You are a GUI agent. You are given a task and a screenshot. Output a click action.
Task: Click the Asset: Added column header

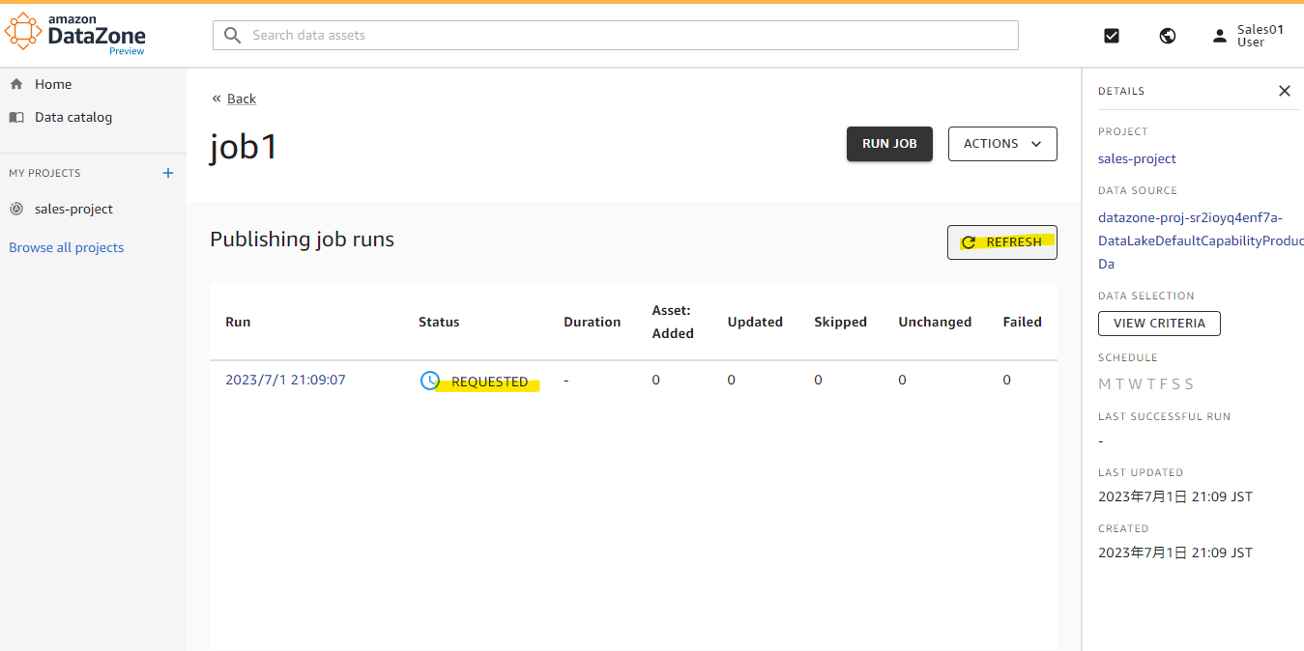point(673,322)
